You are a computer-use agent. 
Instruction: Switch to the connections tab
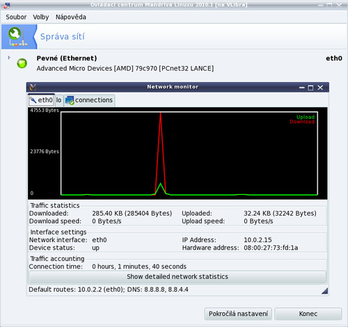[89, 100]
